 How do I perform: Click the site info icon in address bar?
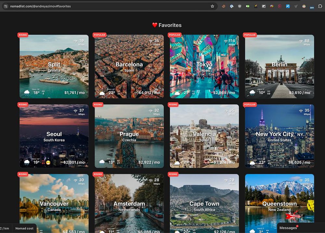coord(6,6)
